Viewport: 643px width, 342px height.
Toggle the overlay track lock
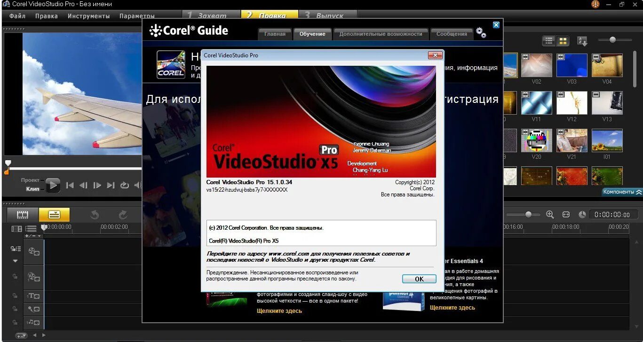pyautogui.click(x=15, y=277)
